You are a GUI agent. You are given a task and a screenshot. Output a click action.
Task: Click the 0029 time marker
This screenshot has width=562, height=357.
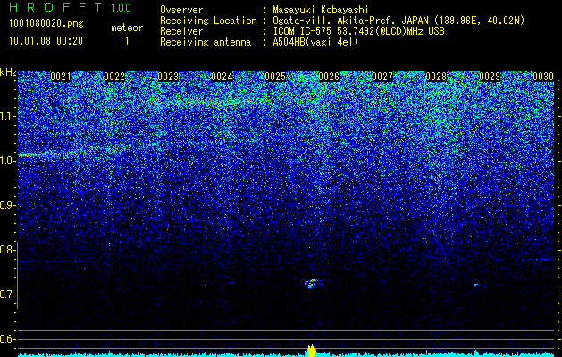point(490,77)
